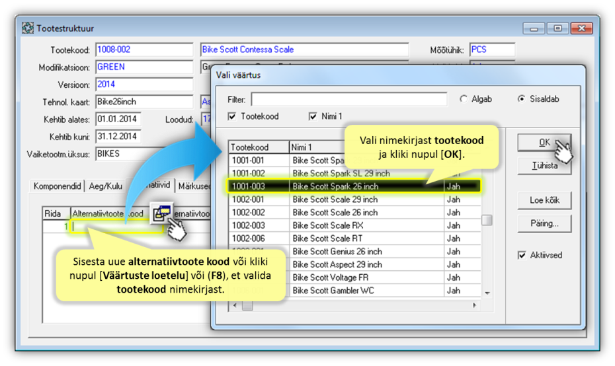Toggle the Aktiivsed checkbox

coord(522,255)
